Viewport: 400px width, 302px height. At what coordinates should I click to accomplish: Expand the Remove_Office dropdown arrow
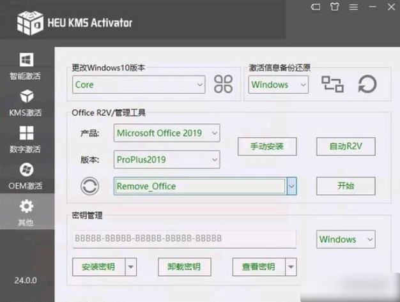coord(291,186)
